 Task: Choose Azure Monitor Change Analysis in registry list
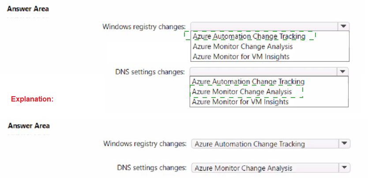(x=243, y=46)
